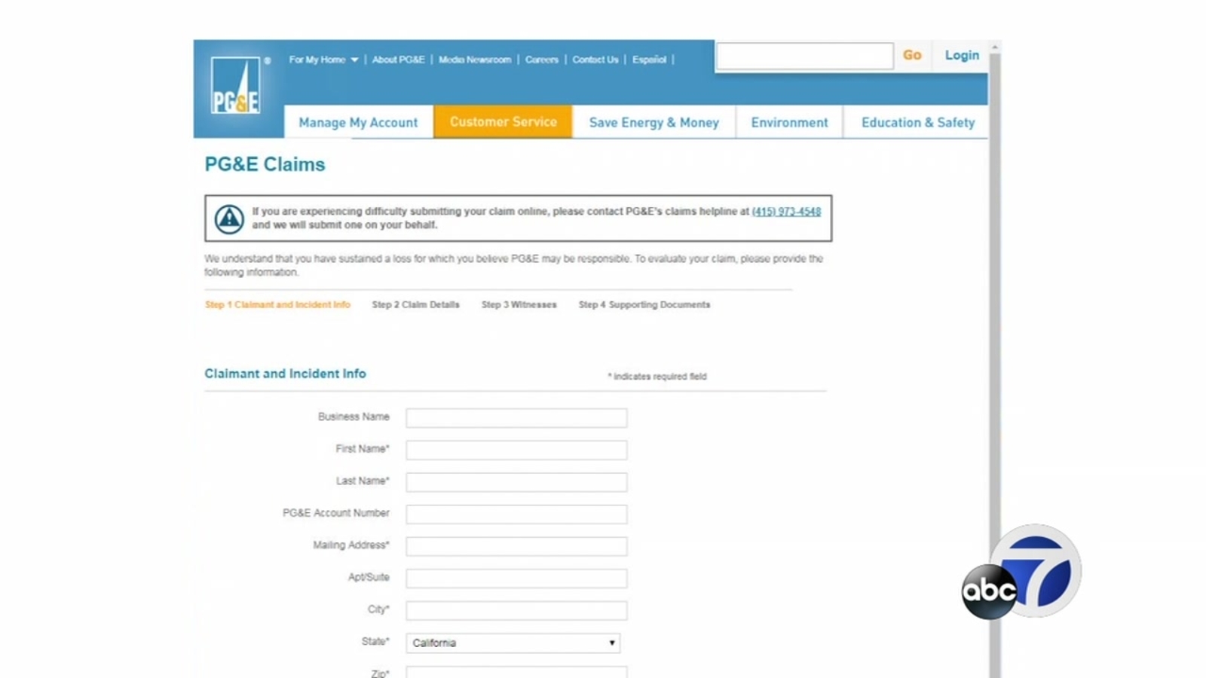Click the Business Name field
The image size is (1206, 678).
[516, 418]
